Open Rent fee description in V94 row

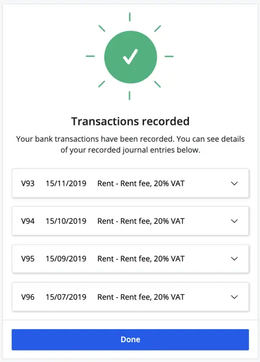141,221
